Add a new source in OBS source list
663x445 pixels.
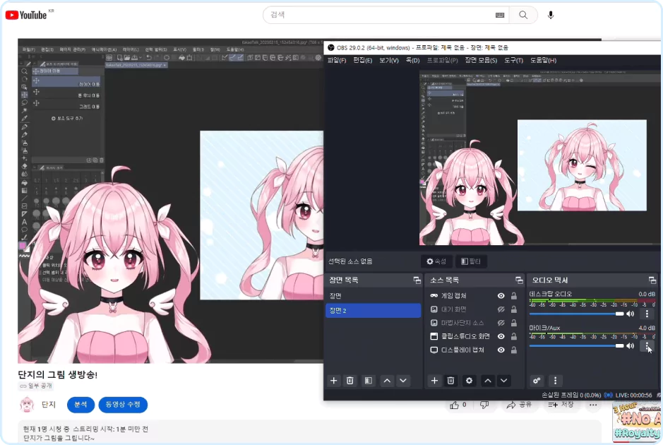pos(434,381)
